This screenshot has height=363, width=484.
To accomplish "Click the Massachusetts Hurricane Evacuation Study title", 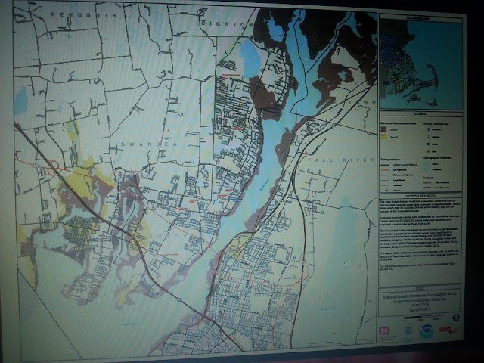I will pyautogui.click(x=420, y=295).
